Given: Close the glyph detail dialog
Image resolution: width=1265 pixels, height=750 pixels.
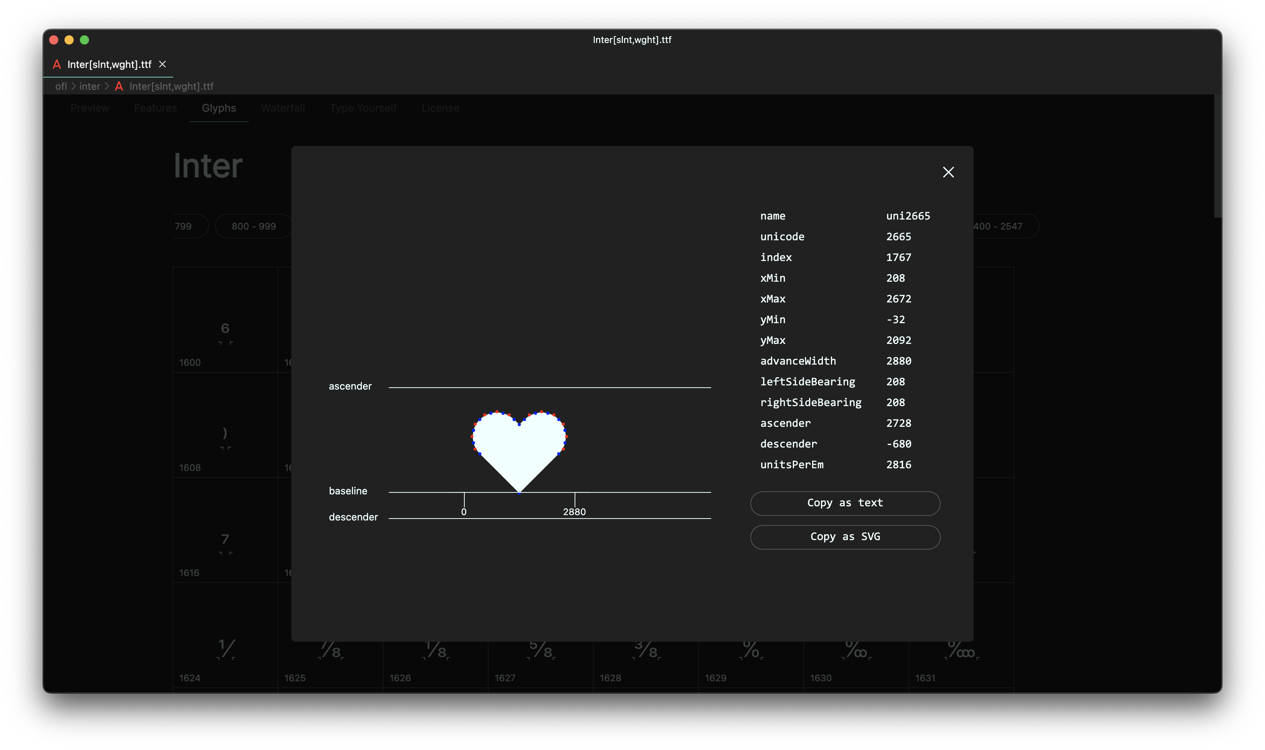Looking at the screenshot, I should tap(948, 172).
